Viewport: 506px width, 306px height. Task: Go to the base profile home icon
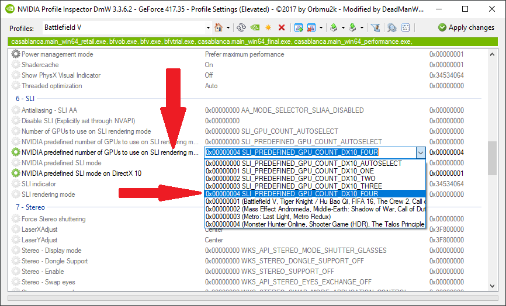pos(219,27)
